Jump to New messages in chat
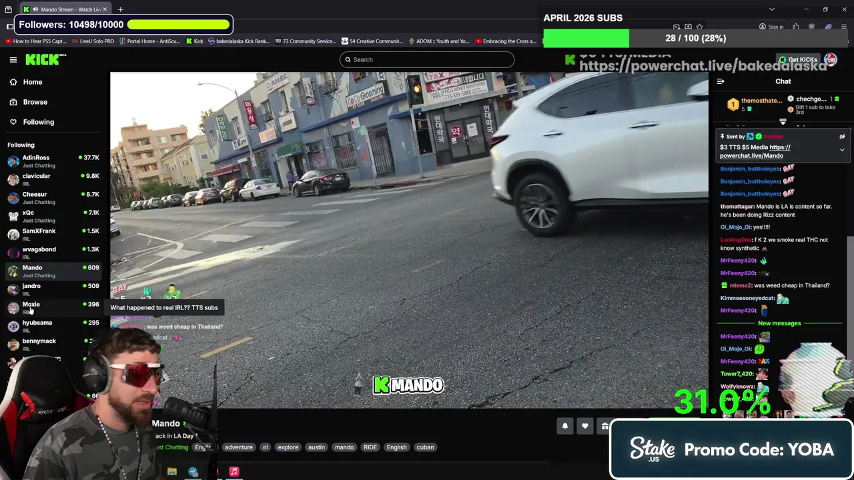The image size is (854, 480). point(779,323)
